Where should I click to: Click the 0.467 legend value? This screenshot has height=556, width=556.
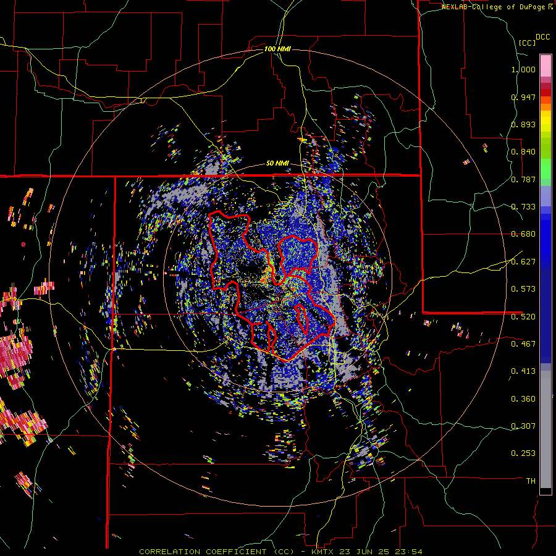click(523, 344)
